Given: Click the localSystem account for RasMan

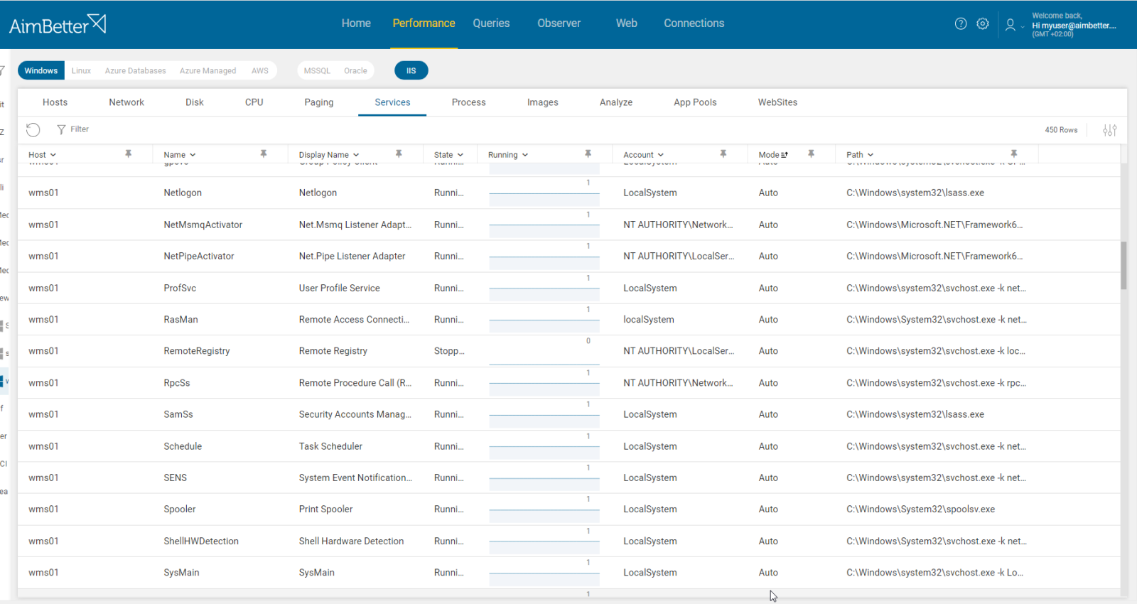Looking at the screenshot, I should [x=649, y=320].
